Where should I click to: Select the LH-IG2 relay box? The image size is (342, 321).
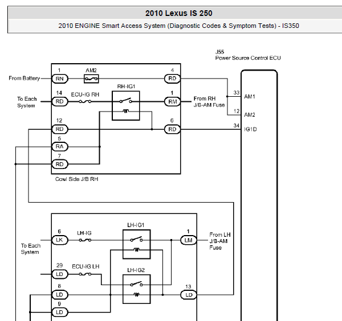pyautogui.click(x=137, y=289)
